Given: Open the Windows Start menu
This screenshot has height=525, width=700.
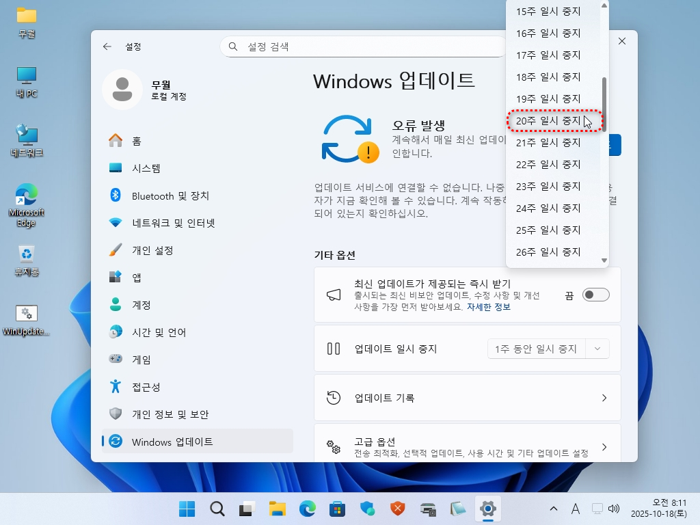Looking at the screenshot, I should point(187,509).
